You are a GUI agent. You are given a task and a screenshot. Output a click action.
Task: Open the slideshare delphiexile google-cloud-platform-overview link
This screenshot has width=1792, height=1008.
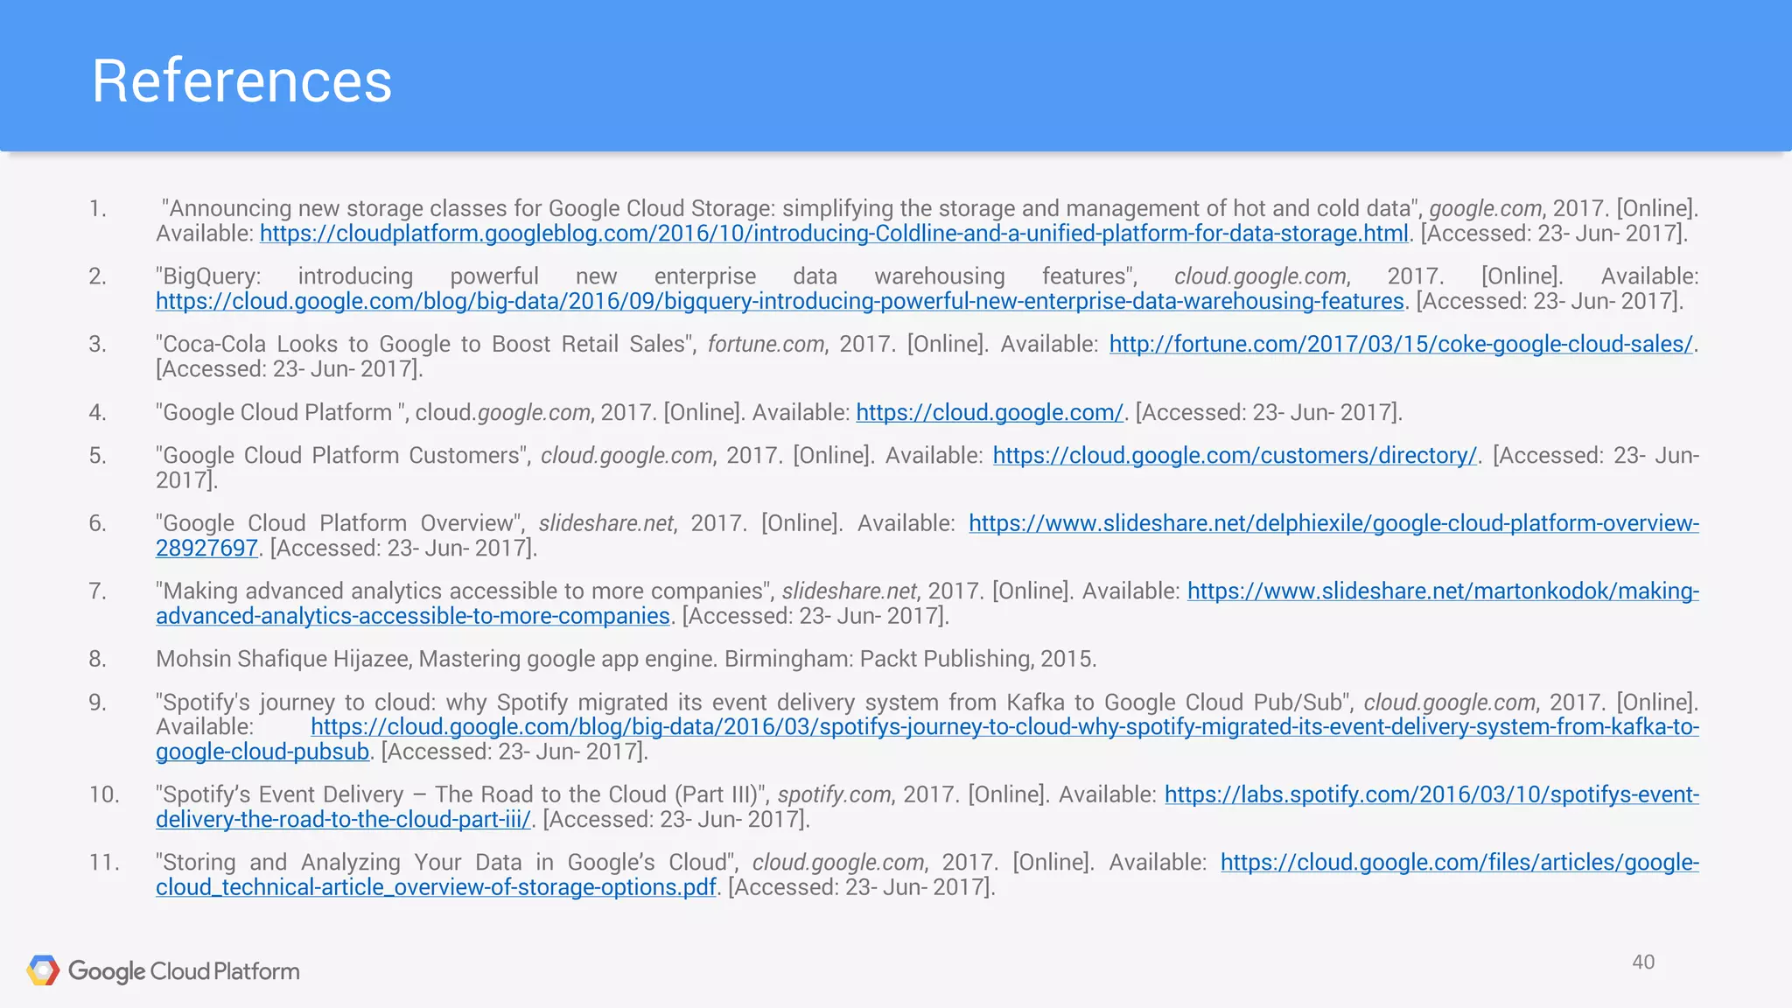(x=1333, y=523)
